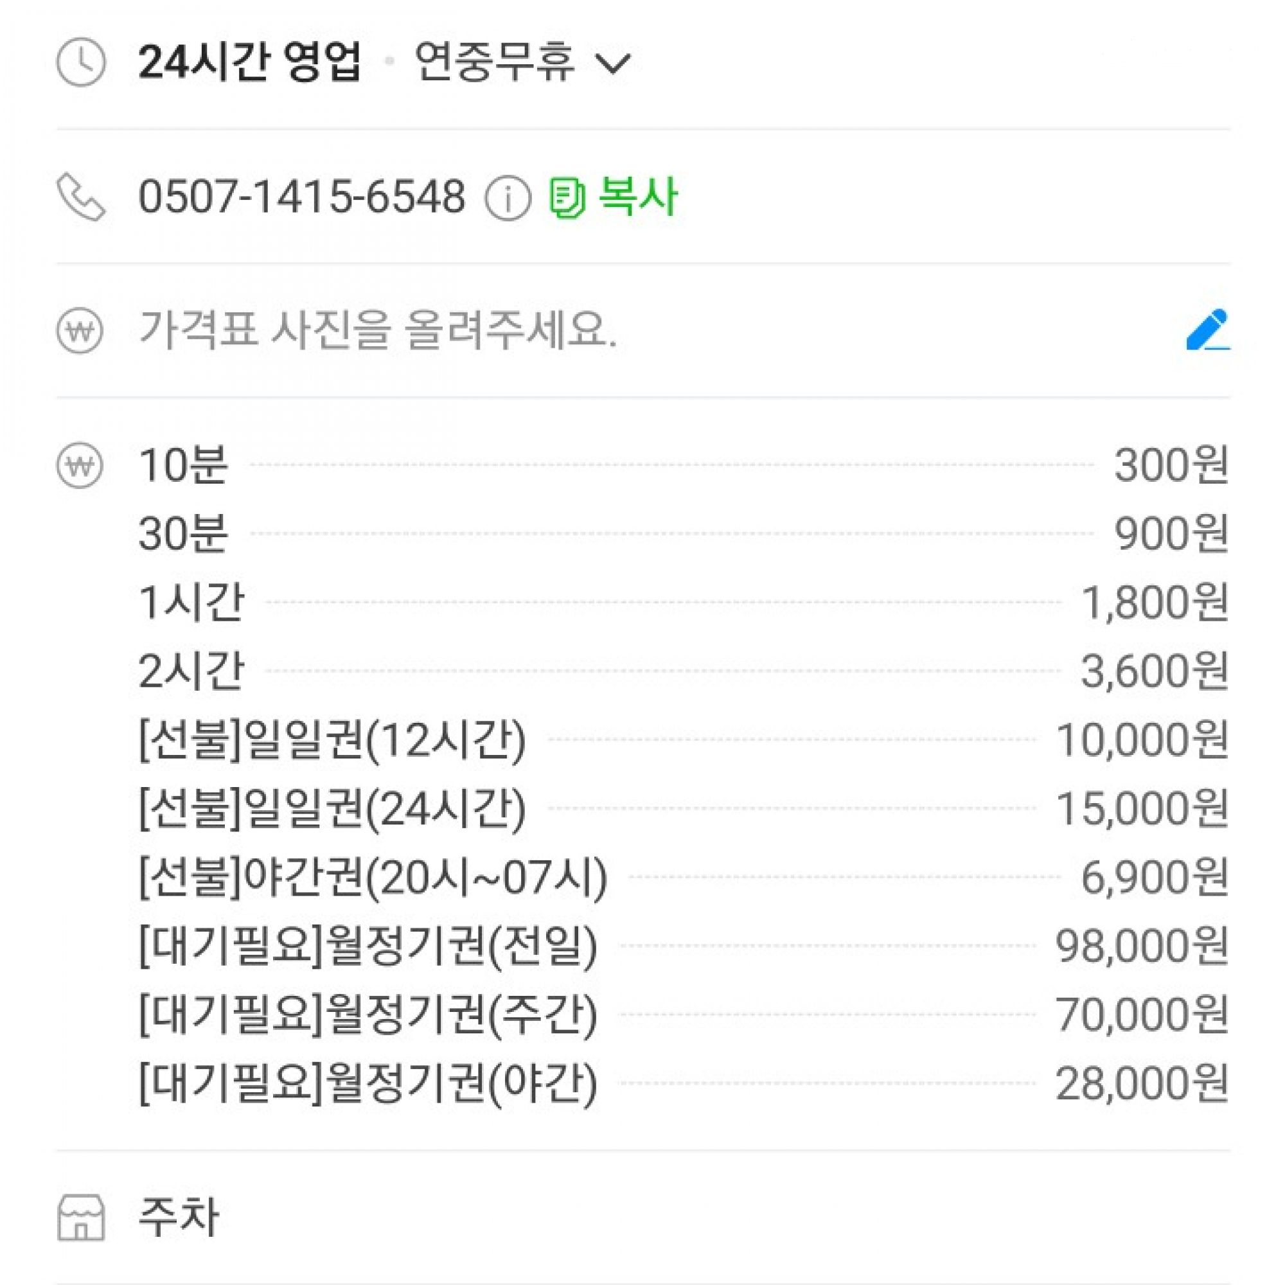Click the storefront icon next to 주차
The width and height of the screenshot is (1285, 1285).
coord(80,1217)
